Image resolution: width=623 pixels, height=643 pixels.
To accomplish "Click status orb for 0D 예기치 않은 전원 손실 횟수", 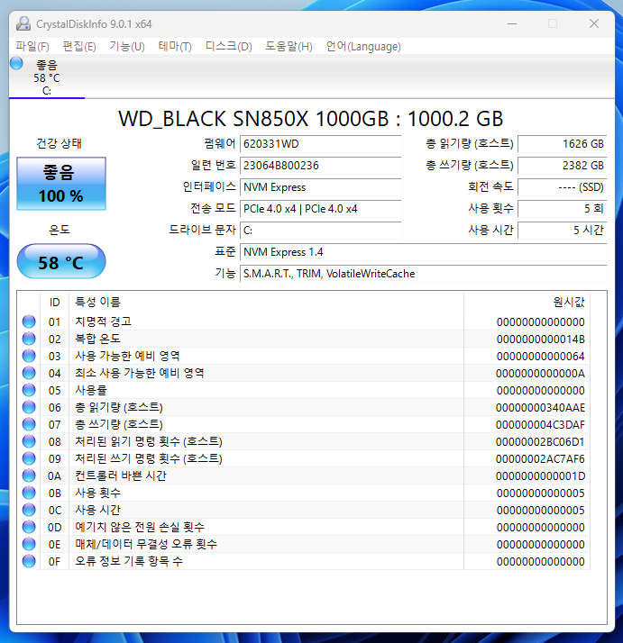I will [x=29, y=527].
